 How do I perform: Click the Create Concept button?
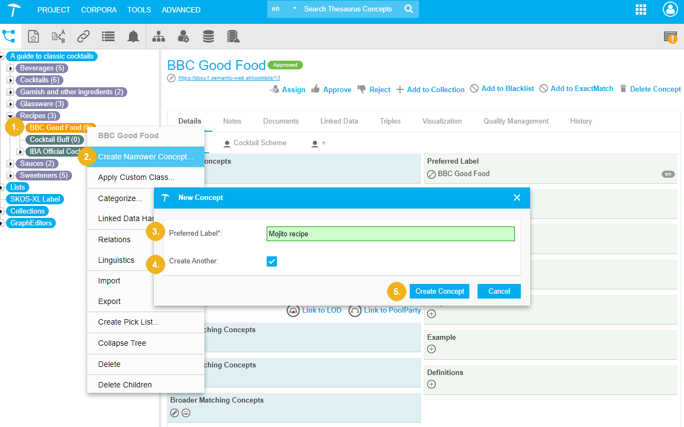(x=440, y=291)
